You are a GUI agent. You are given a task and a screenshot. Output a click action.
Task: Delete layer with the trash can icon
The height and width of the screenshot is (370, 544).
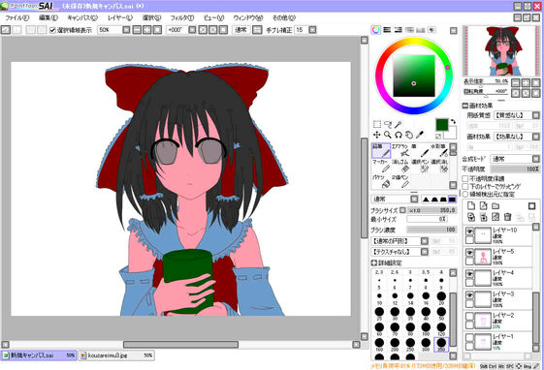[x=507, y=217]
